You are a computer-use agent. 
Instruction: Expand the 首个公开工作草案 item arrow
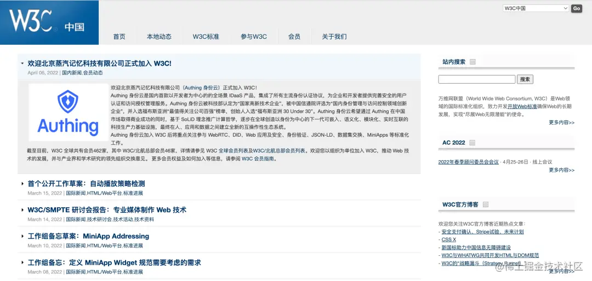pyautogui.click(x=22, y=184)
